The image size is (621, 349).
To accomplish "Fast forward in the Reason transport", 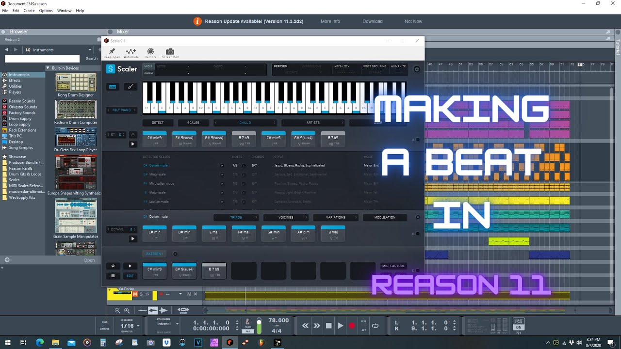I will 317,326.
